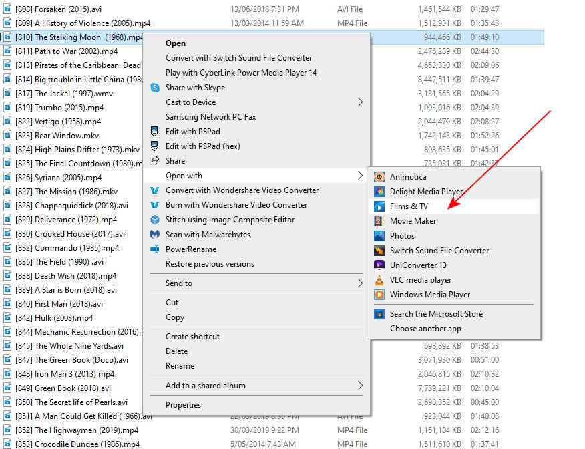Select file [828] Chappaquiddick (2018).avi
The height and width of the screenshot is (449, 585).
[71, 206]
